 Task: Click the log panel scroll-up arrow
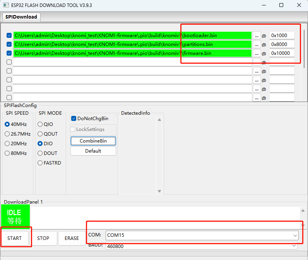pyautogui.click(x=302, y=210)
